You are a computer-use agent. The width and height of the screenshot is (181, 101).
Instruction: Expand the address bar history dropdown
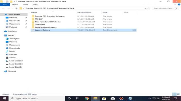[145, 8]
